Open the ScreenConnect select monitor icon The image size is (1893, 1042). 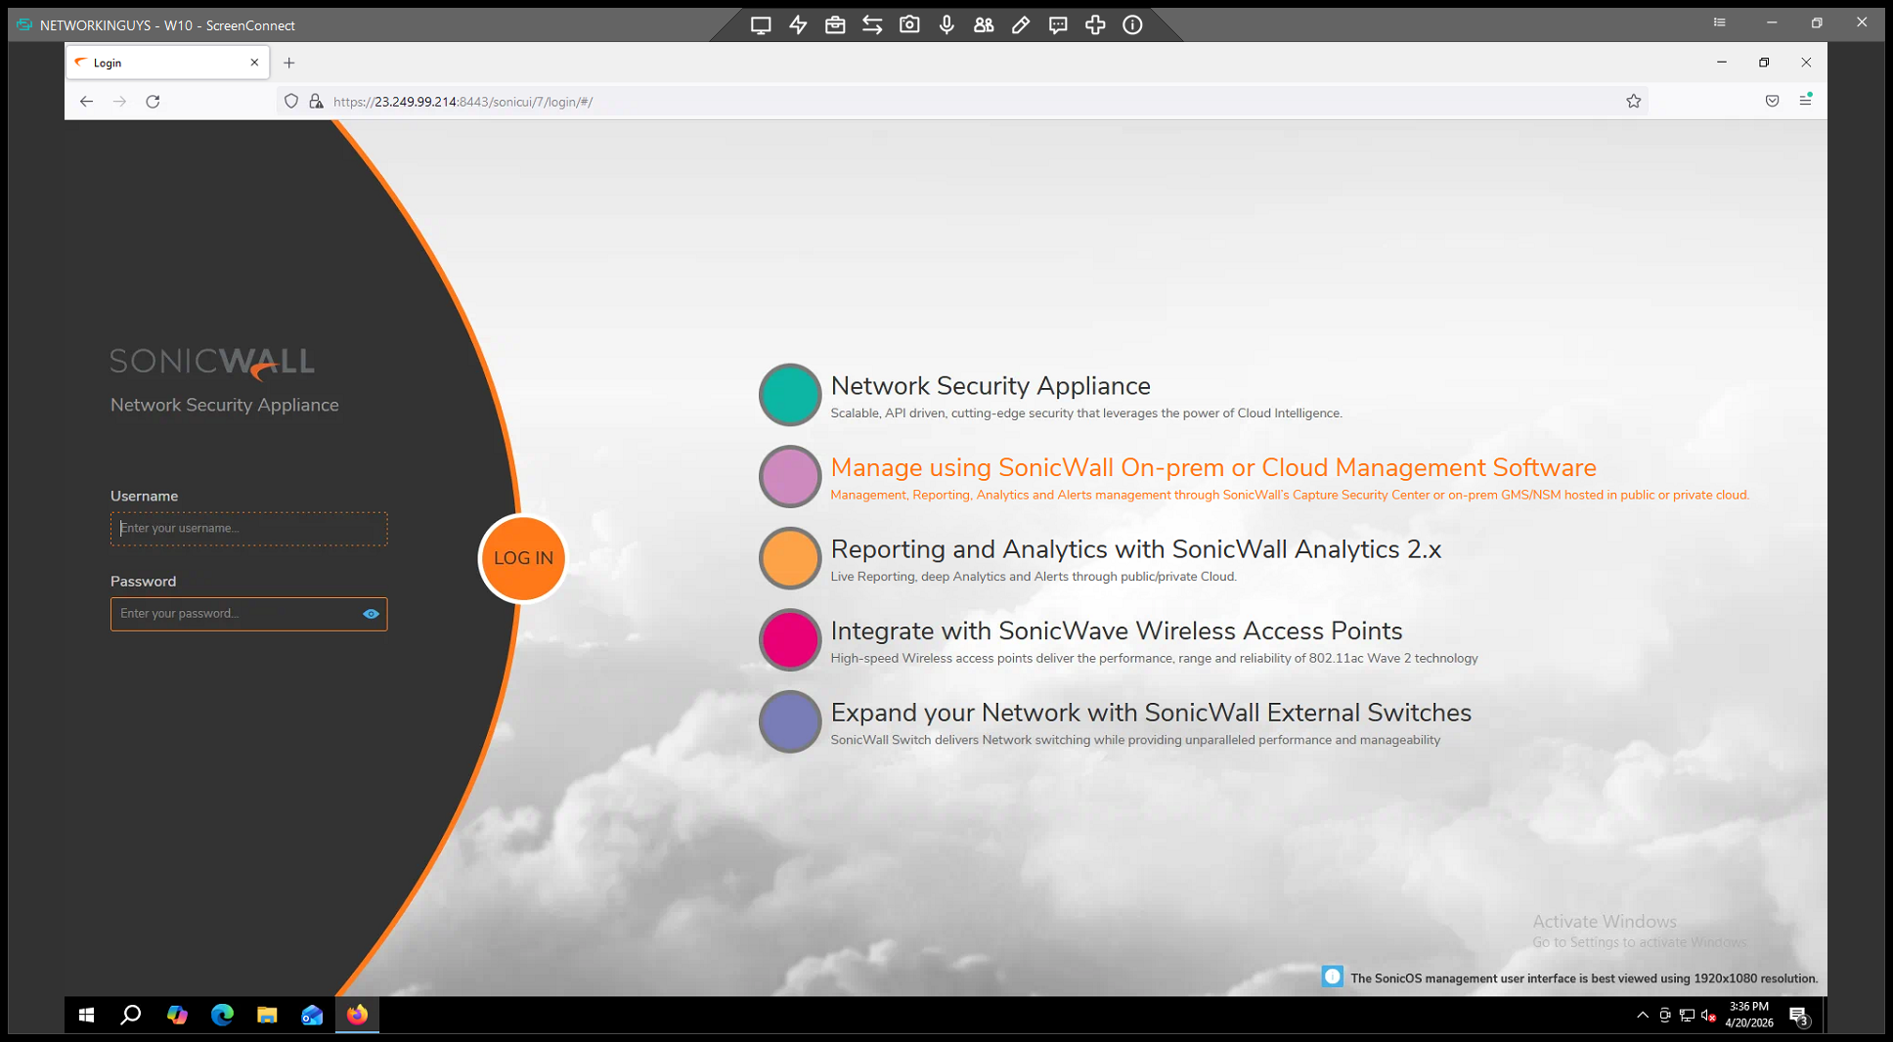[x=761, y=25]
